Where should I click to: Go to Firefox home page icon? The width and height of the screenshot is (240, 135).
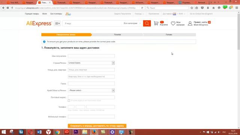coord(213,8)
